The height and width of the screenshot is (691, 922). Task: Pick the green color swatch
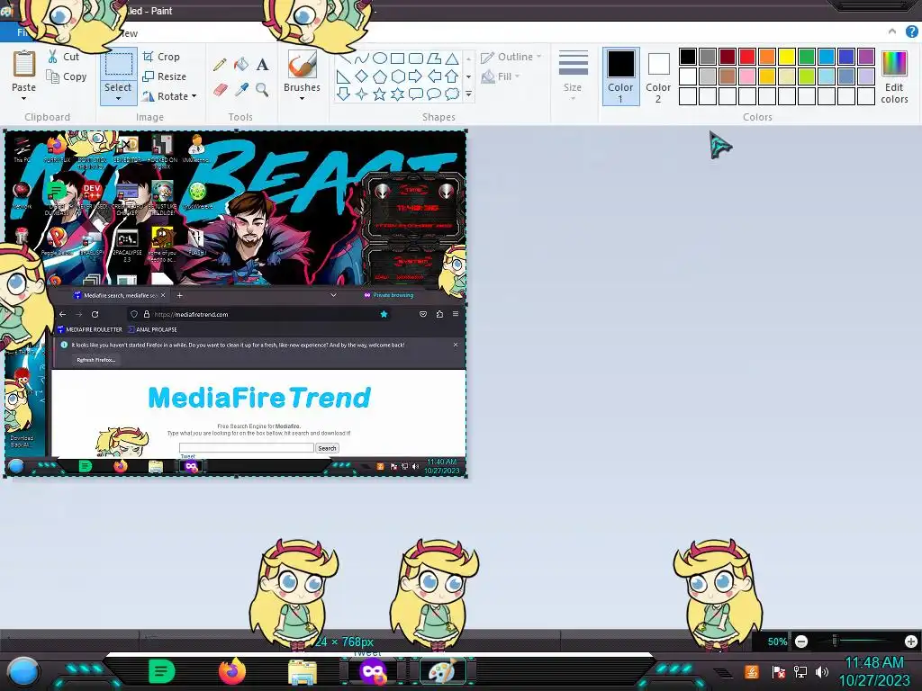(807, 57)
